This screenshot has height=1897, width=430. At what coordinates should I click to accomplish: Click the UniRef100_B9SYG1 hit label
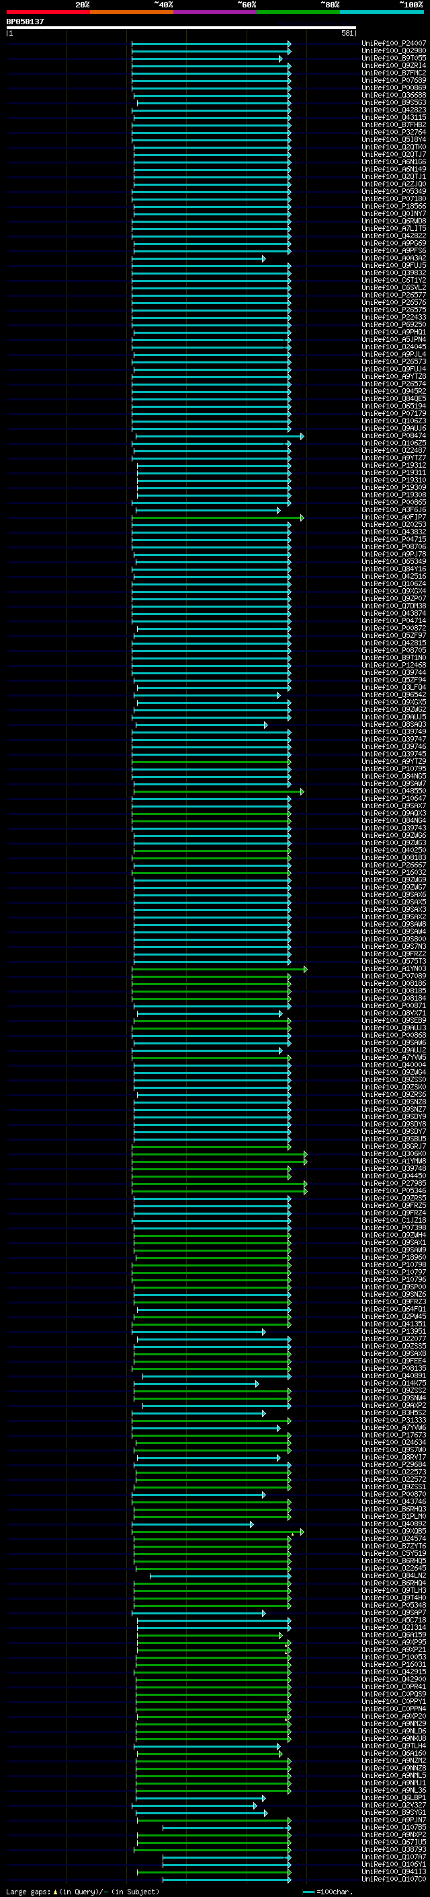coord(394,1812)
